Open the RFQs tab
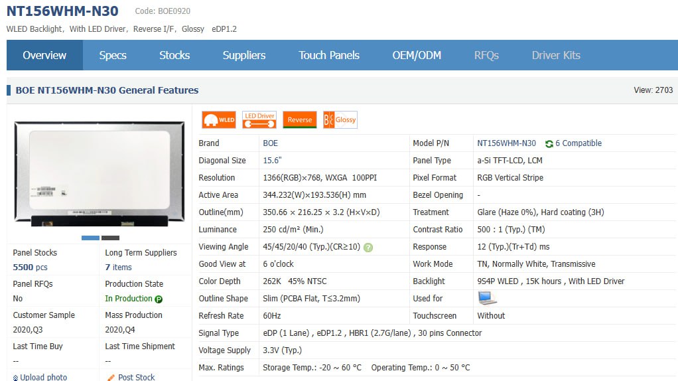 486,55
